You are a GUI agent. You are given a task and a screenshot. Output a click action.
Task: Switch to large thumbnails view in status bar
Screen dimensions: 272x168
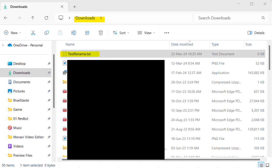click(x=267, y=165)
